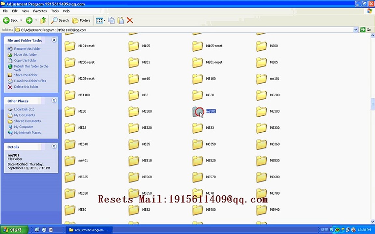The image size is (375, 234).
Task: Select the me401 folder icon
Action: [70, 161]
